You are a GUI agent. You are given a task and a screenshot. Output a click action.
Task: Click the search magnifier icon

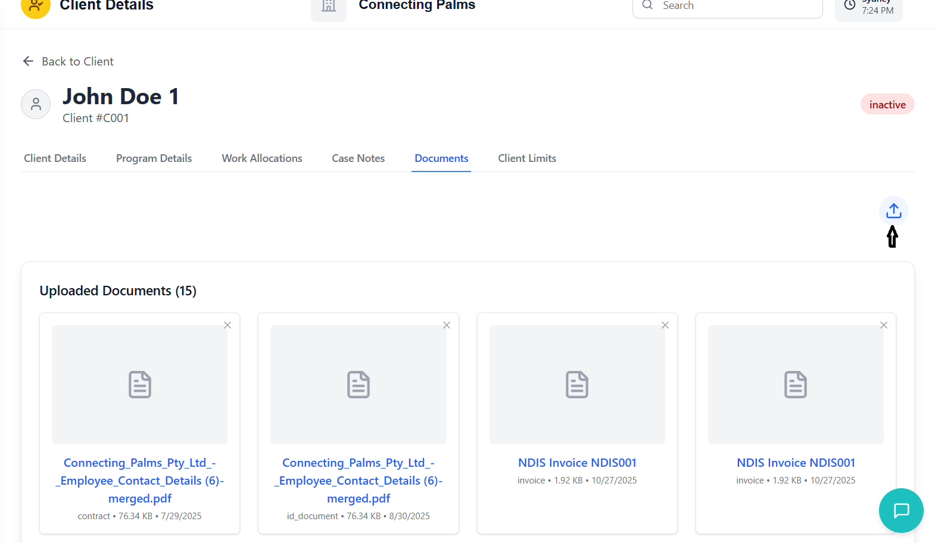(647, 5)
